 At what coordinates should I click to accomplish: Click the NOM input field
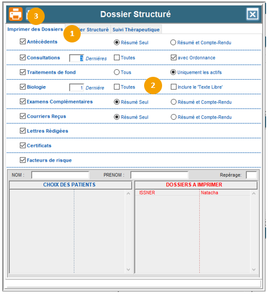point(60,175)
